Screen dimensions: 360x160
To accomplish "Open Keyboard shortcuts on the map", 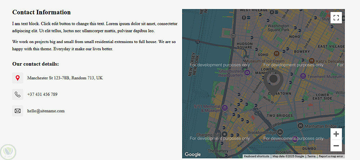I will pos(256,156).
